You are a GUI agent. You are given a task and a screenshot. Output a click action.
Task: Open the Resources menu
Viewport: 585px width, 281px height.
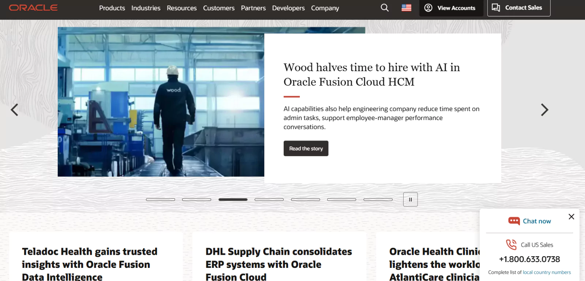(x=182, y=8)
